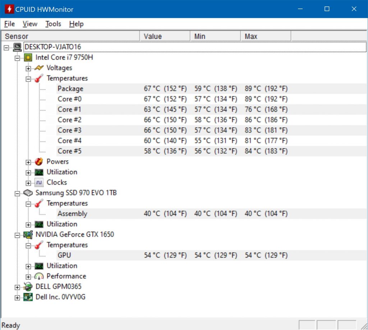Click the thermometer icon under Intel Core i7
This screenshot has height=330, width=368.
point(39,78)
